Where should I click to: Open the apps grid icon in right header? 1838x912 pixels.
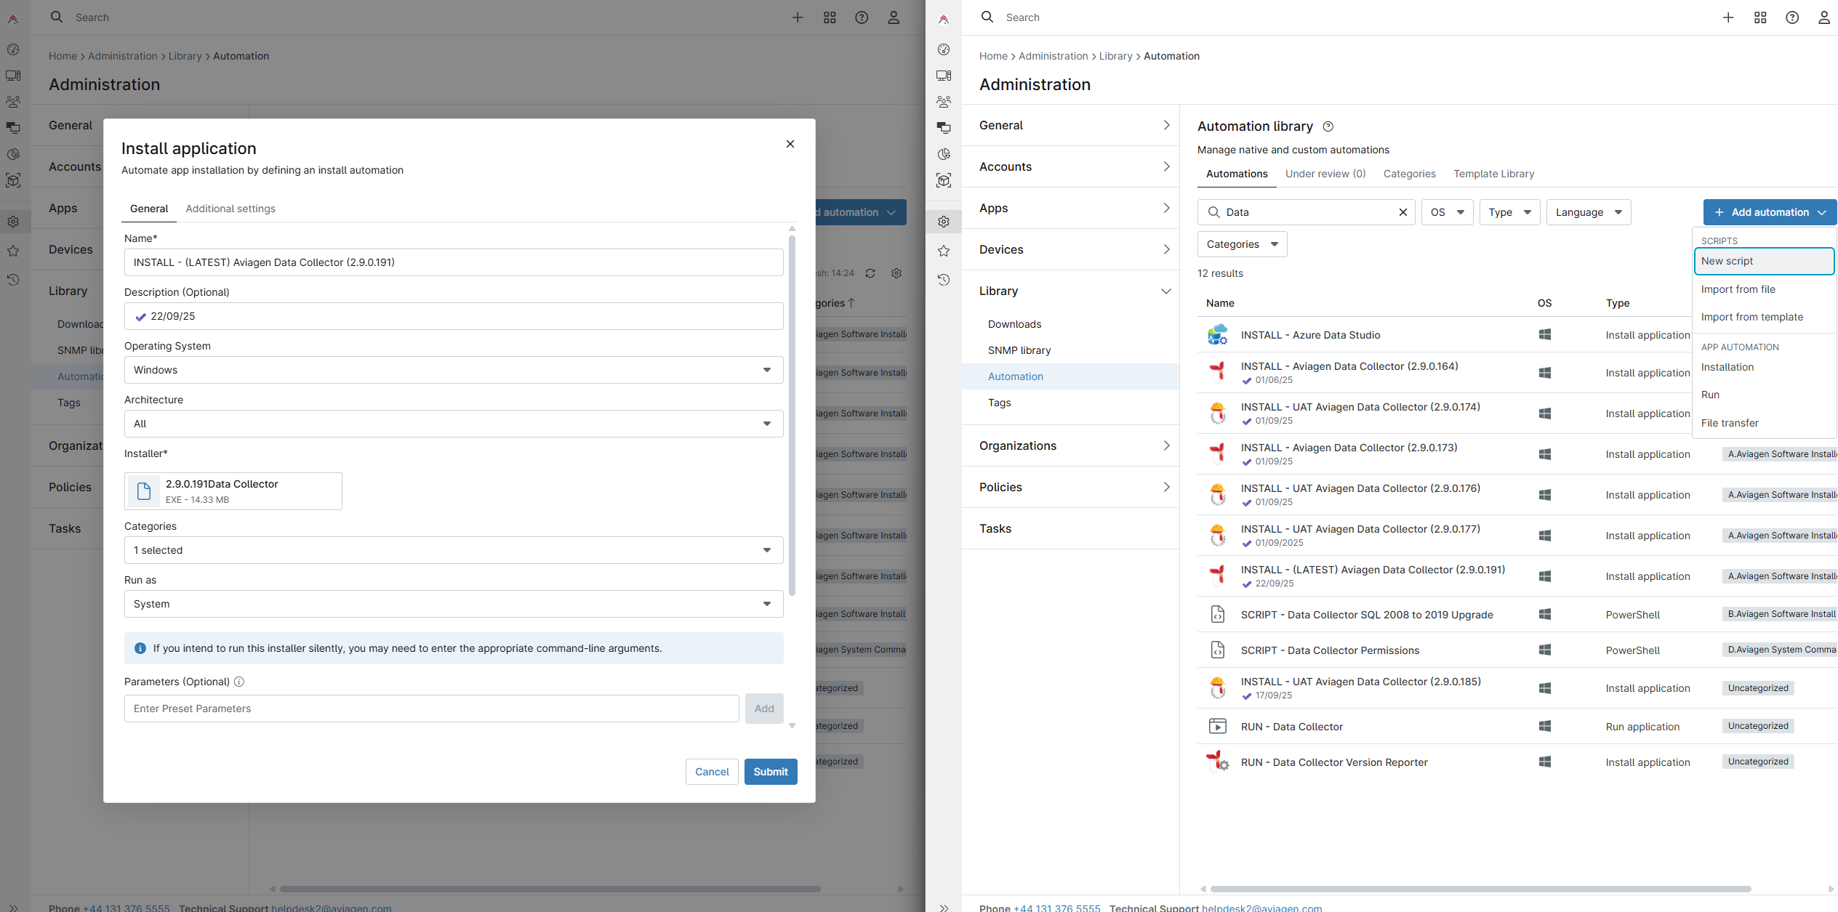pos(1759,17)
